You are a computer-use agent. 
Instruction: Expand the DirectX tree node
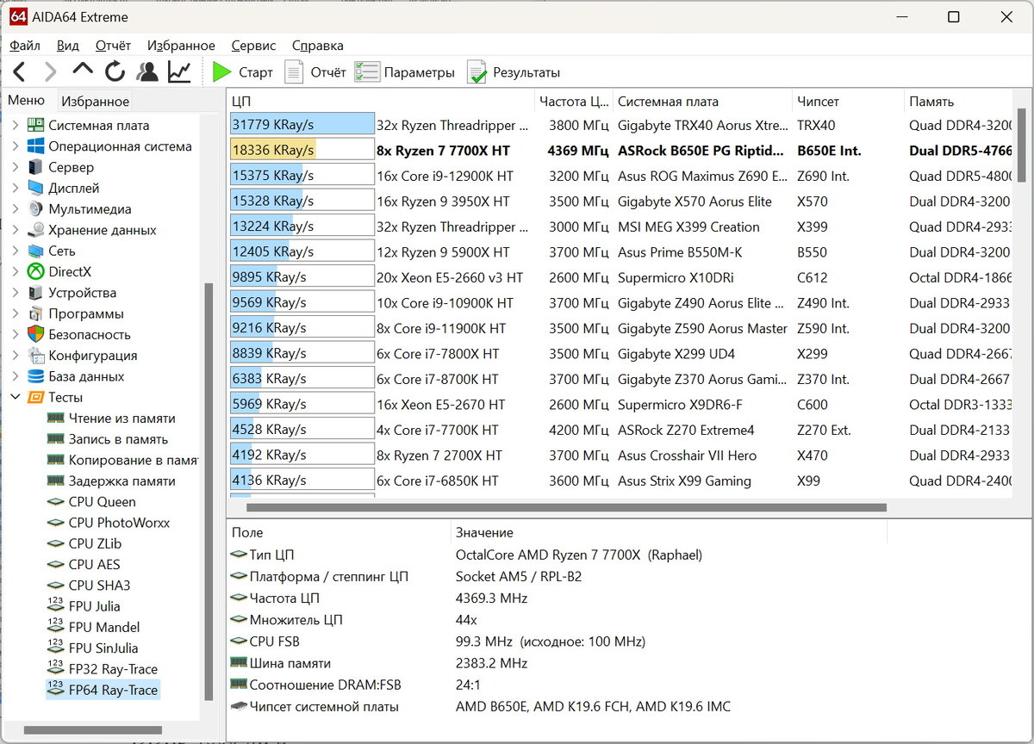(x=15, y=271)
